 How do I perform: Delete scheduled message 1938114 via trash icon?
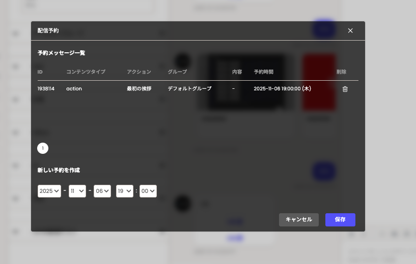[x=345, y=89]
